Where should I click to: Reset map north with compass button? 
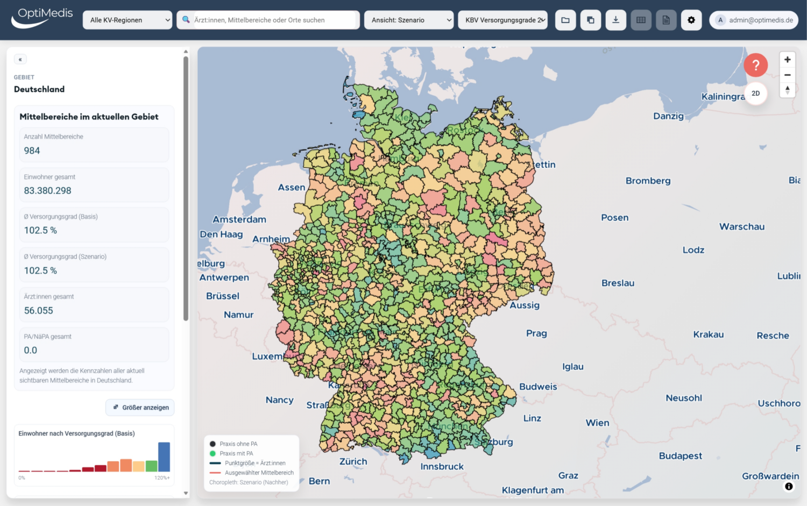(x=787, y=90)
